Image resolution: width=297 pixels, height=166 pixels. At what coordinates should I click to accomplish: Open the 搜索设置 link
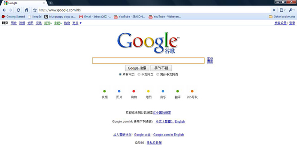coord(280,23)
